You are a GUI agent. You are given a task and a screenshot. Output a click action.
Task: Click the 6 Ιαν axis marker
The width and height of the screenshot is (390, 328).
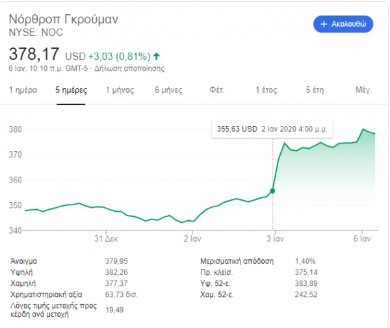(362, 239)
